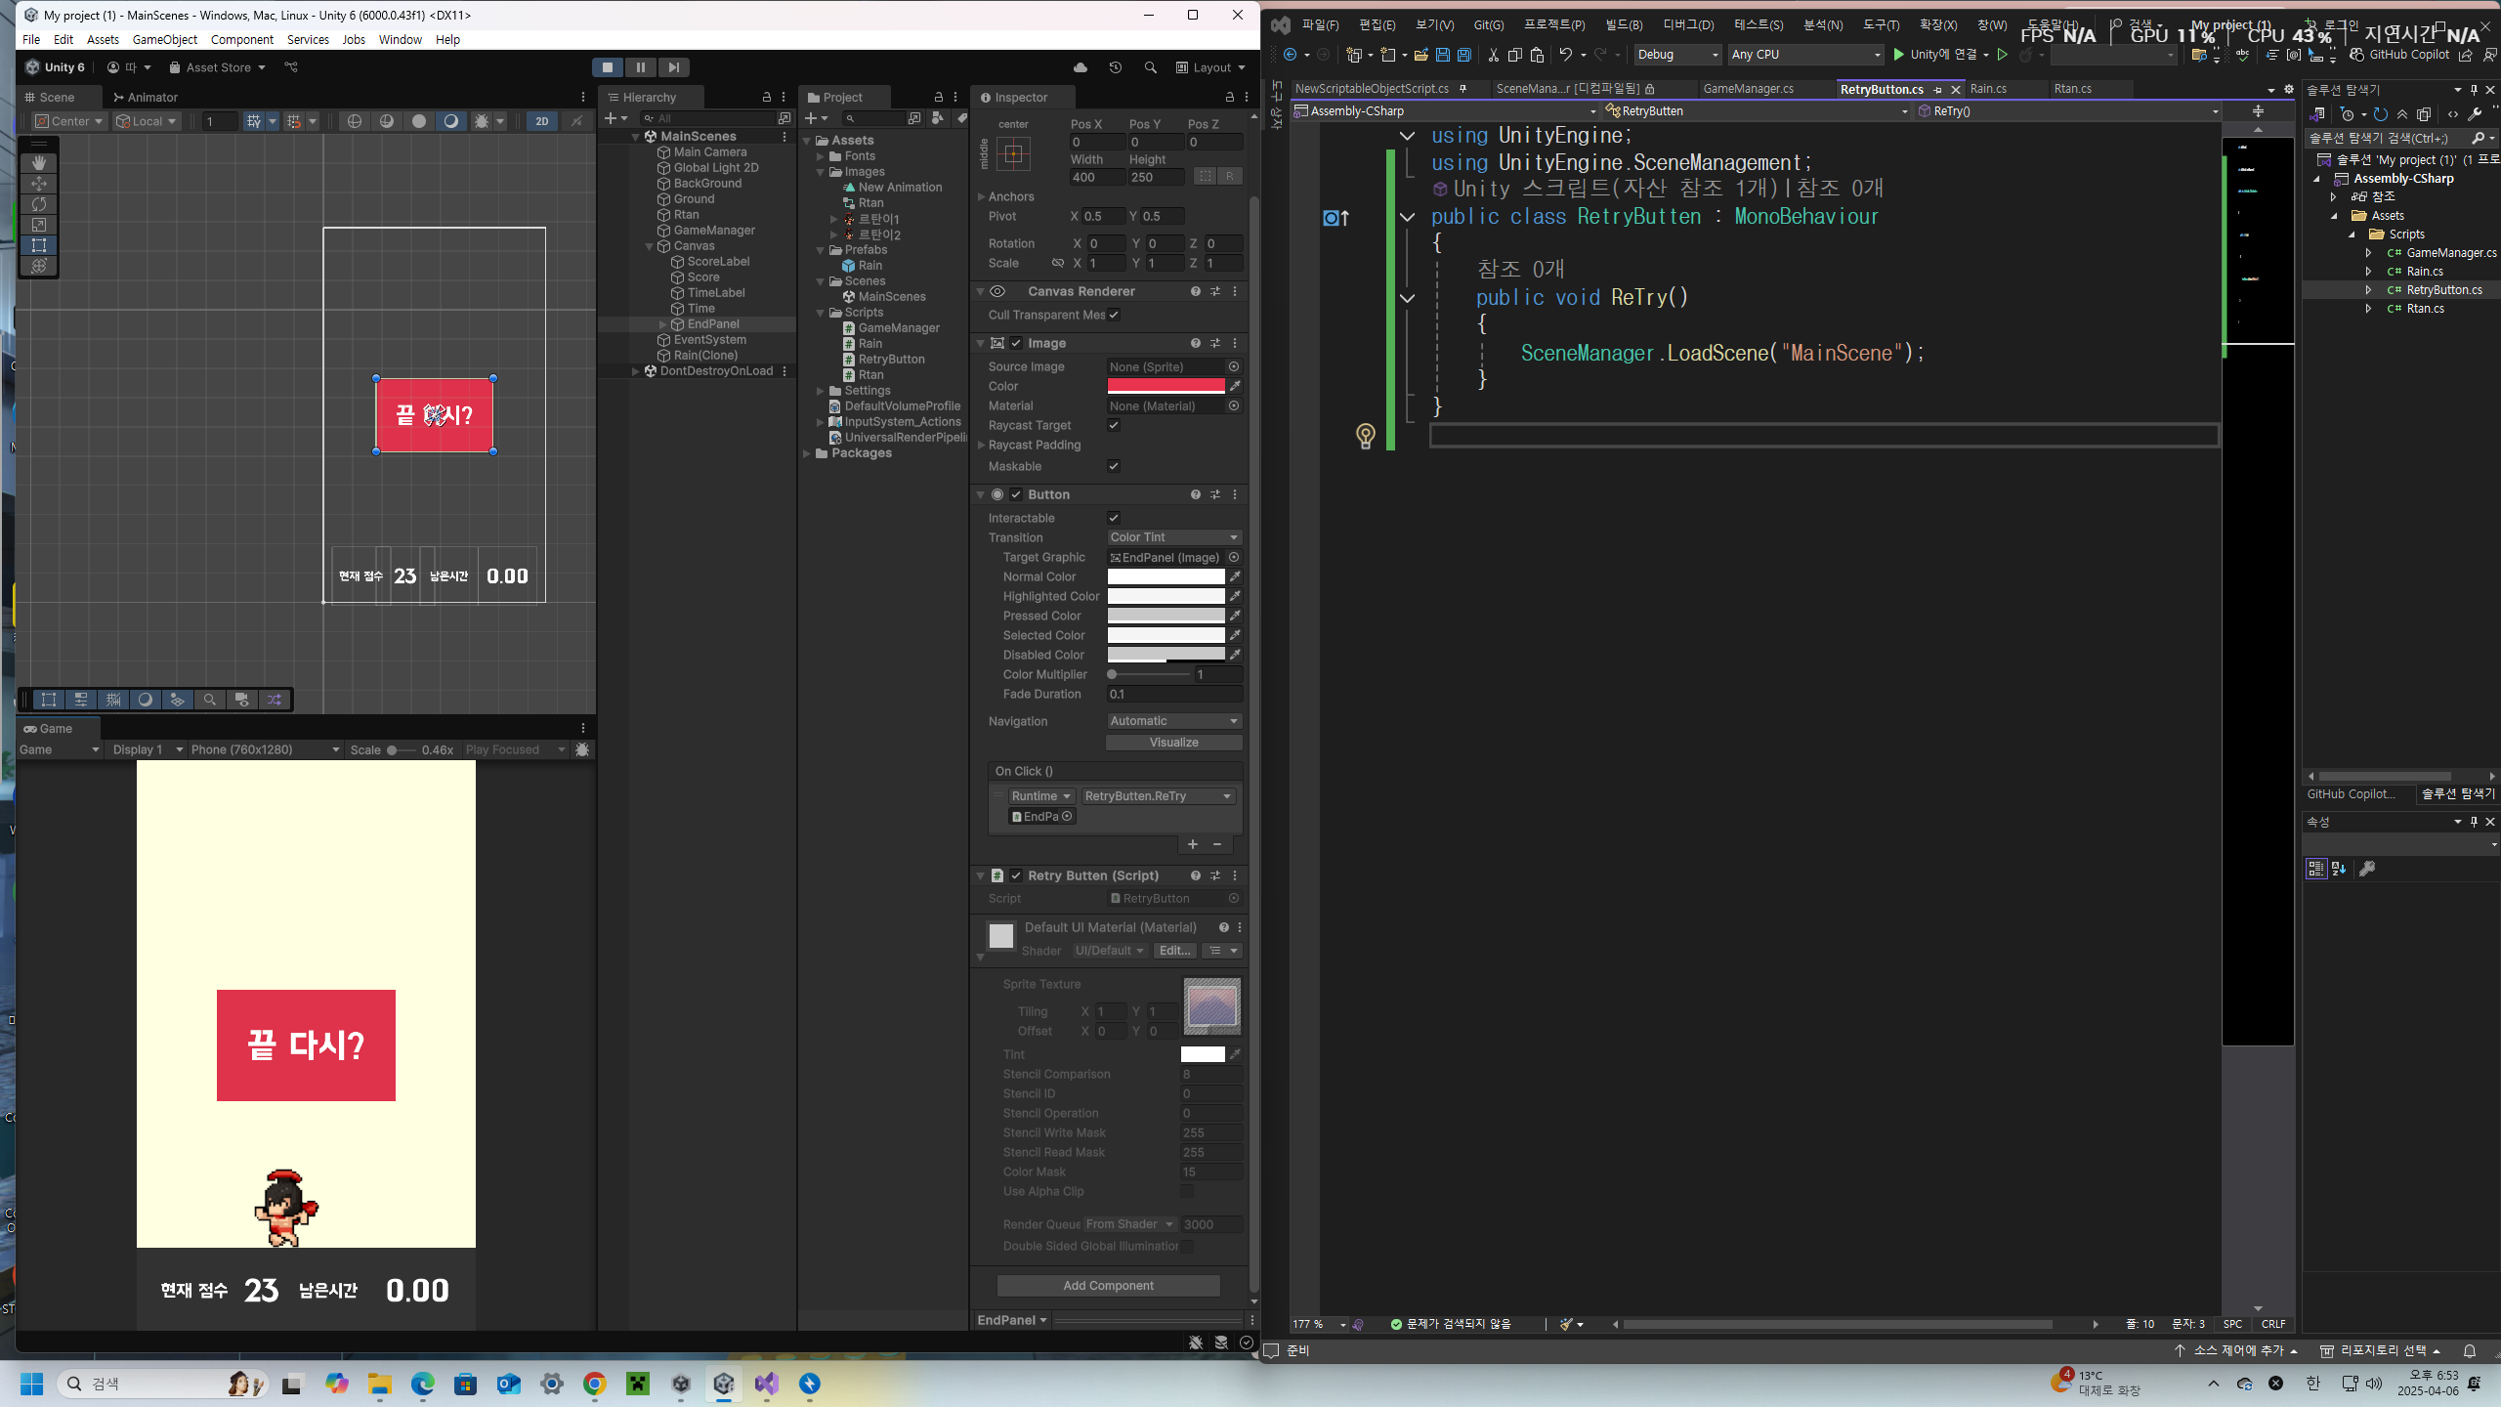Expand the Packages folder in Project
Viewport: 2501px width, 1407px height.
[807, 453]
